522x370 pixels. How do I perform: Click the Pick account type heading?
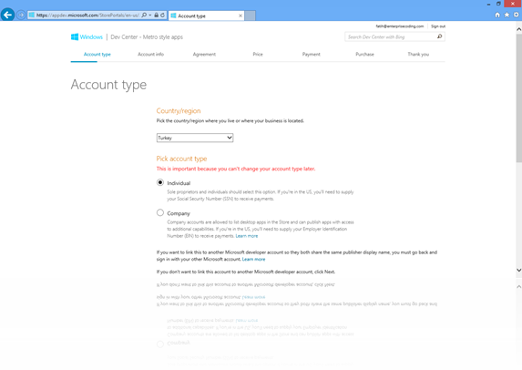coord(182,159)
